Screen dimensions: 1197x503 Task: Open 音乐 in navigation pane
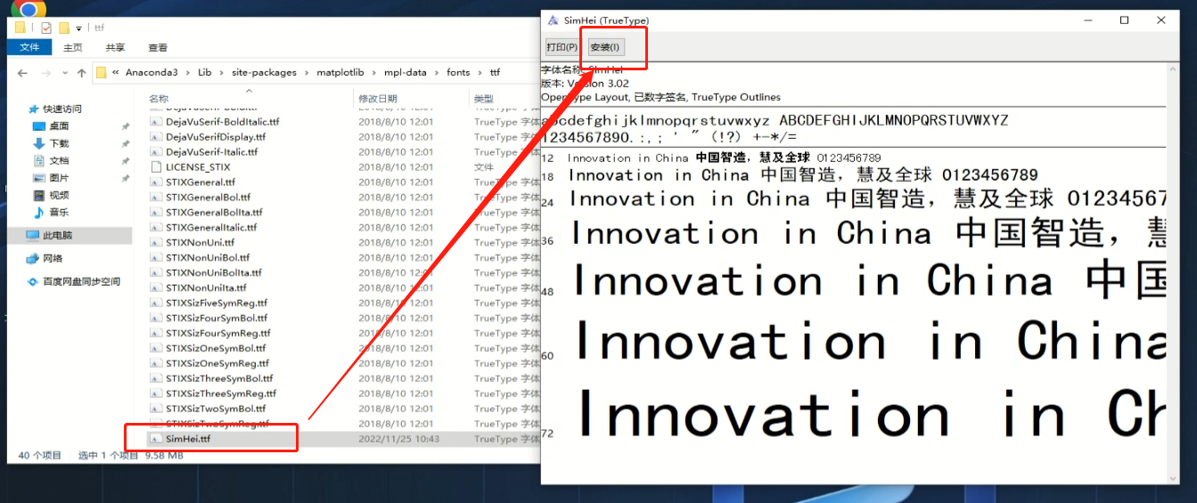[x=59, y=212]
